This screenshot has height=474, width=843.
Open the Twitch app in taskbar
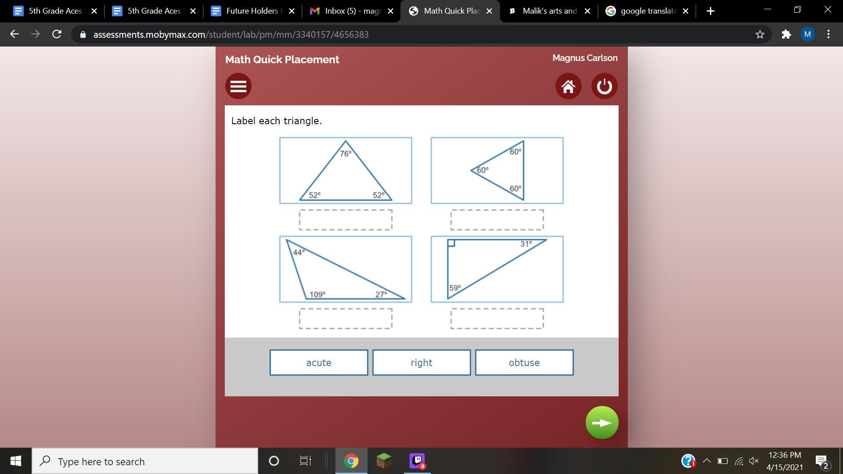[x=417, y=461]
